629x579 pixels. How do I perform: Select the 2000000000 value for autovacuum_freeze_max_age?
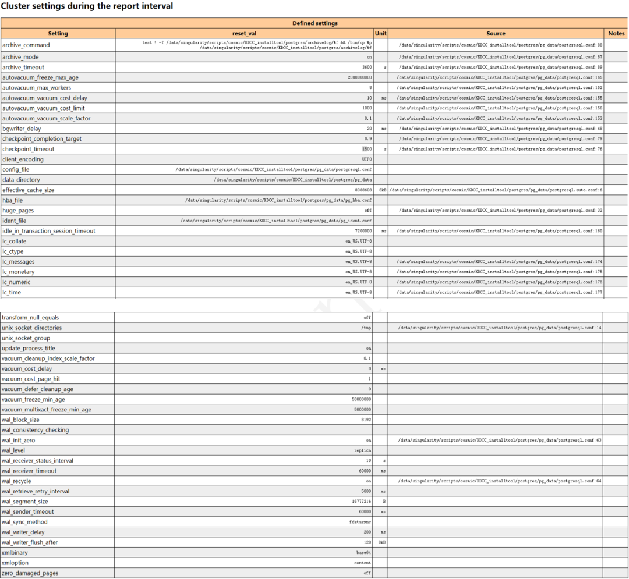click(360, 77)
